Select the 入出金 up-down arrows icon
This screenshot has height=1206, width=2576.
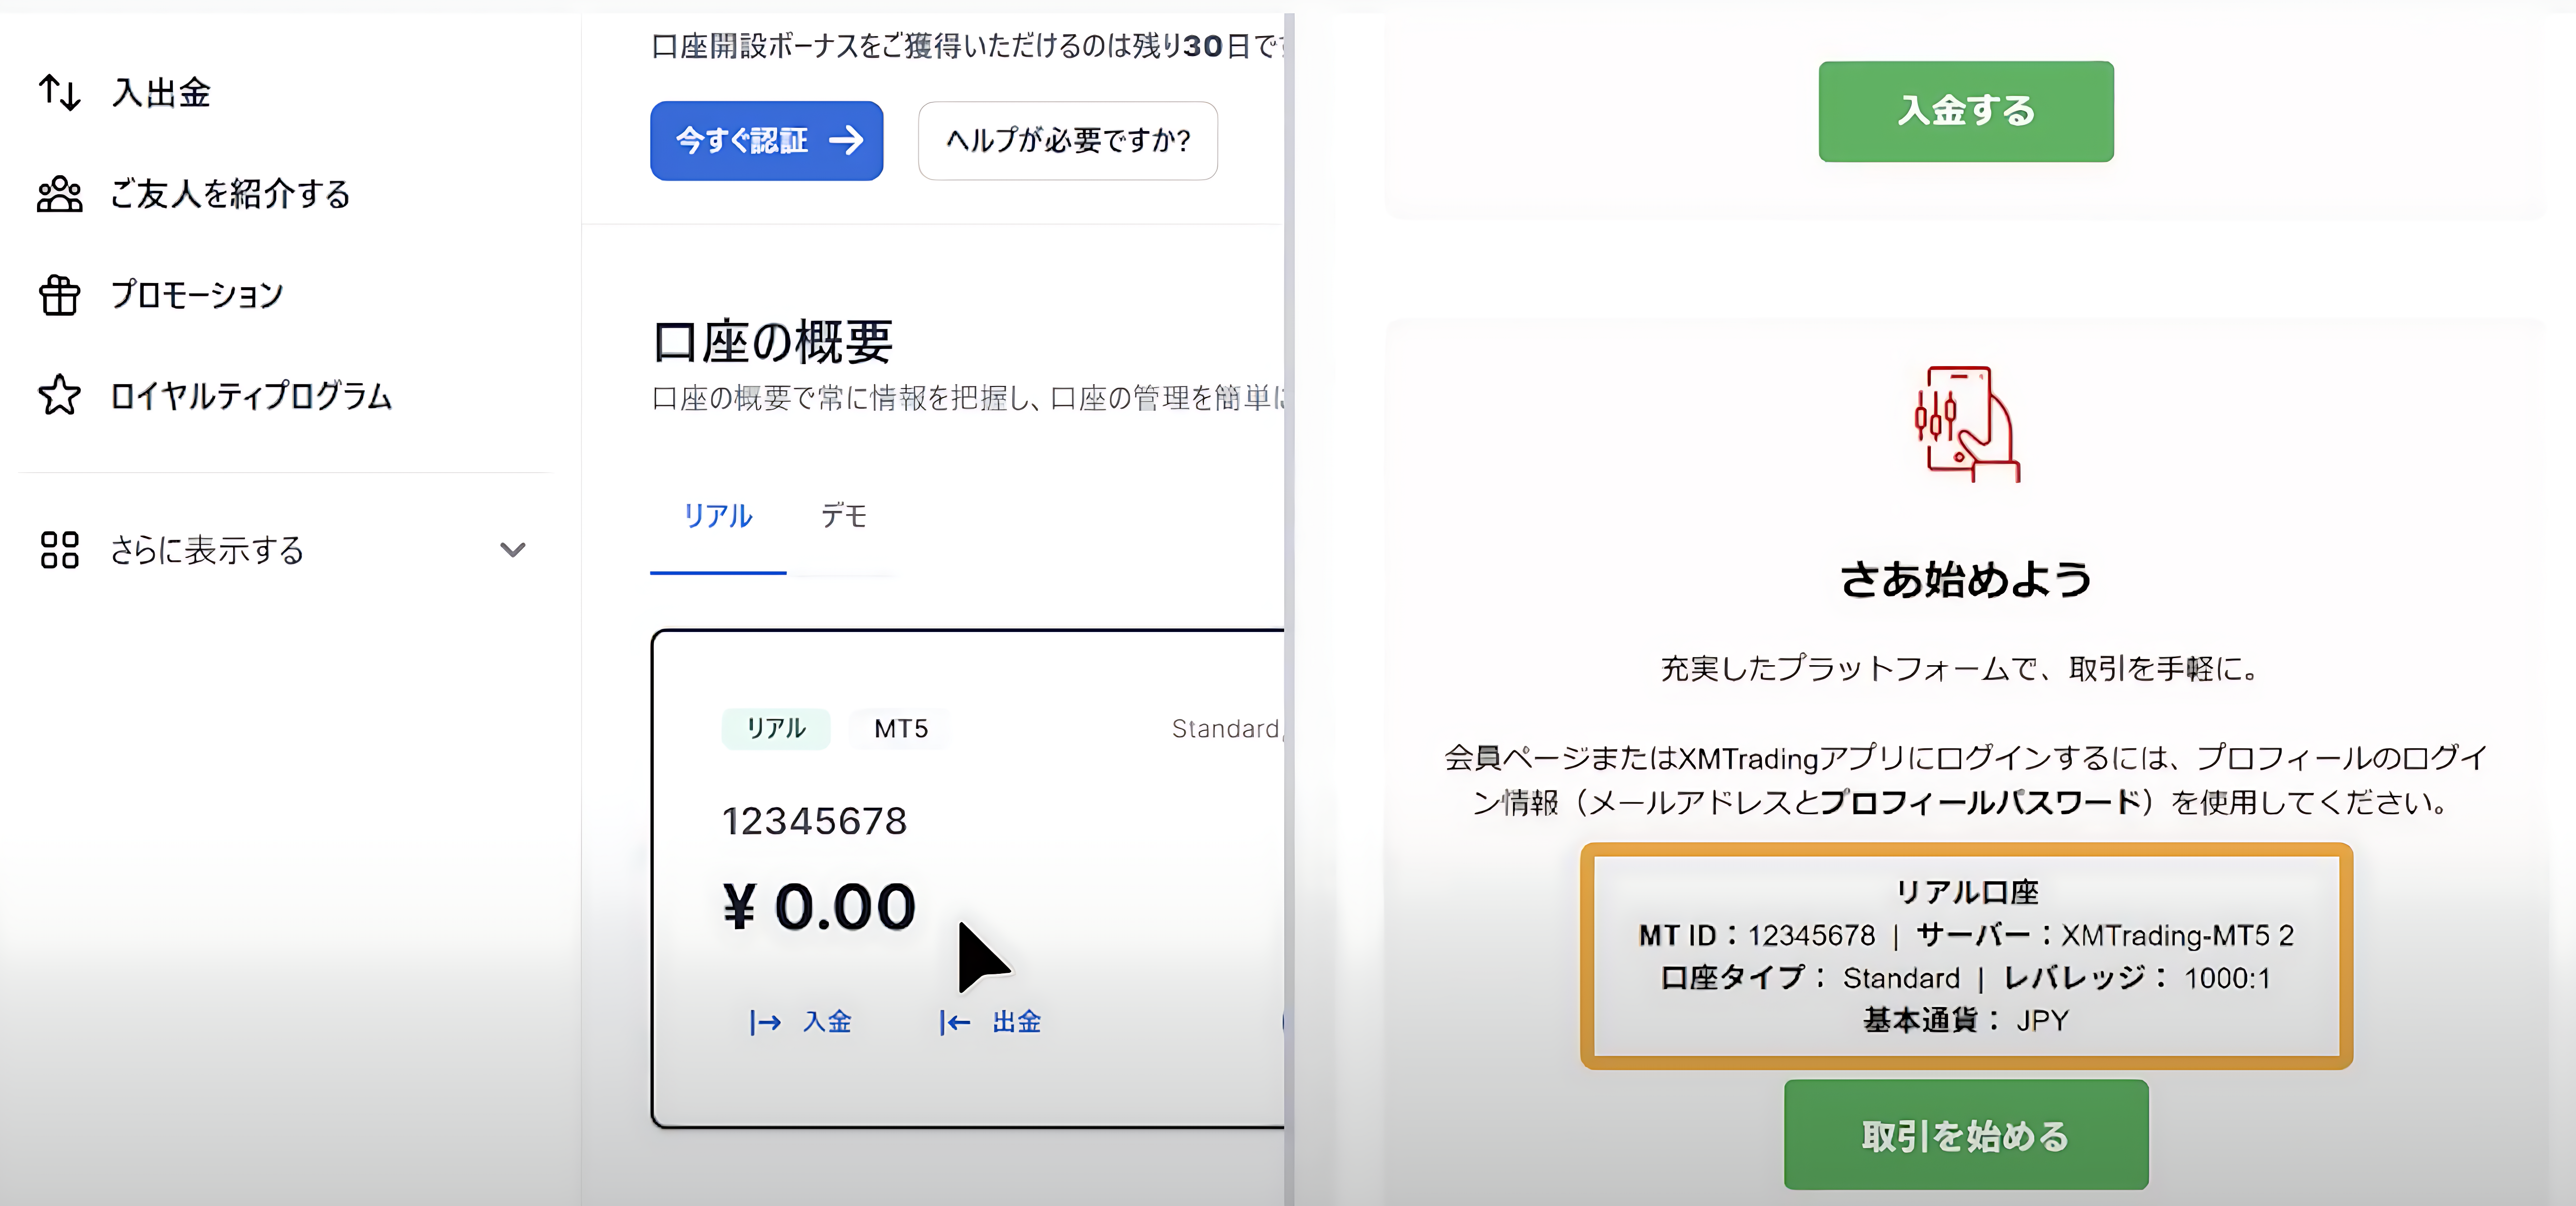coord(60,92)
